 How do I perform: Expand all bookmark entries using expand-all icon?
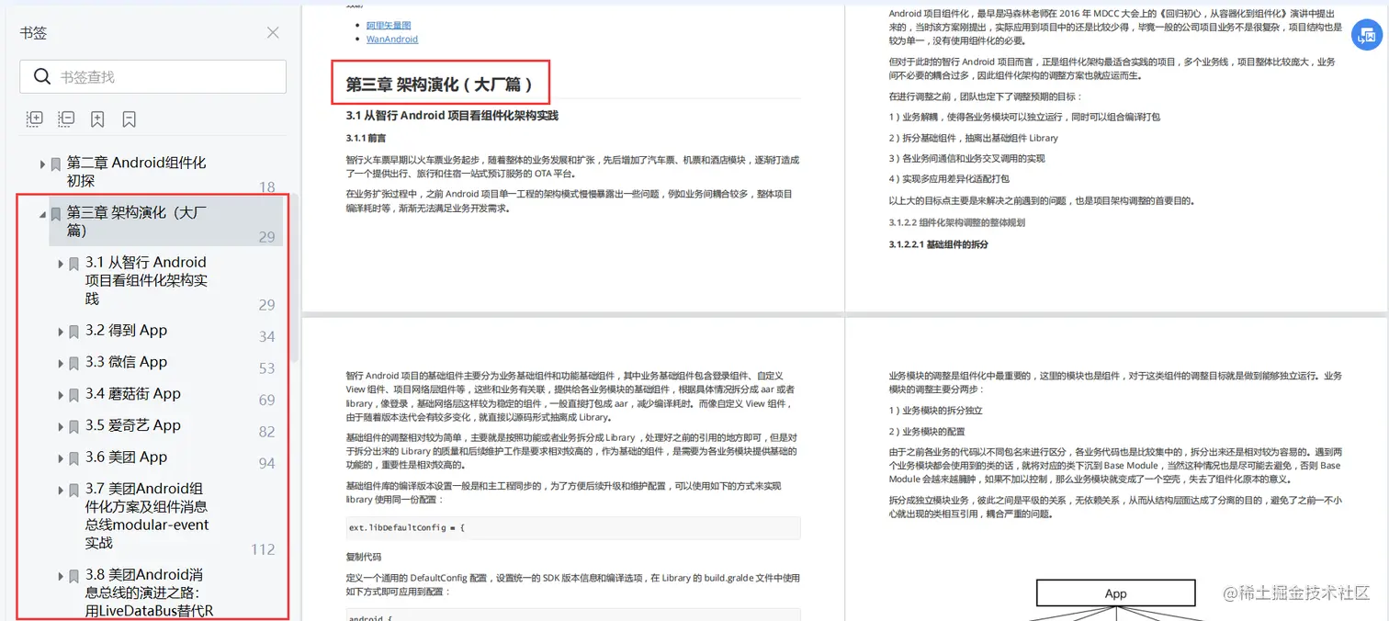point(34,119)
